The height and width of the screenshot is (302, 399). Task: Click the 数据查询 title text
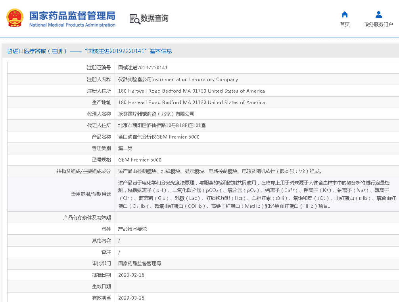(x=155, y=18)
